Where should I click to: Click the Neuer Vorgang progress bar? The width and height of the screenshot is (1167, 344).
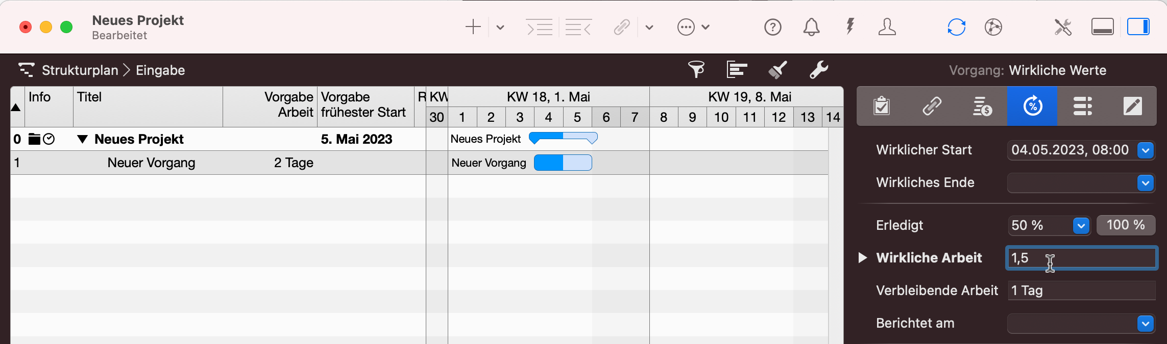click(x=563, y=163)
